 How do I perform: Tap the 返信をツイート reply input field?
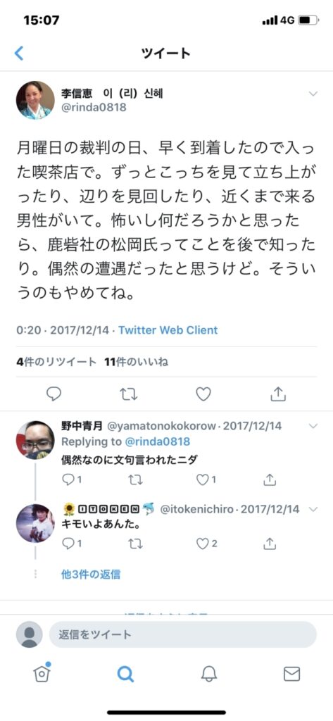pyautogui.click(x=183, y=634)
